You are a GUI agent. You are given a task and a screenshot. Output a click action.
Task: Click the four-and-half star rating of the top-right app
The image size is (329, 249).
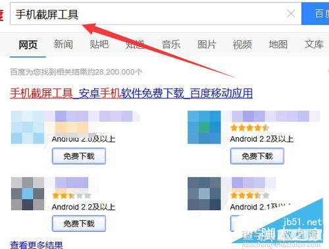(249, 128)
